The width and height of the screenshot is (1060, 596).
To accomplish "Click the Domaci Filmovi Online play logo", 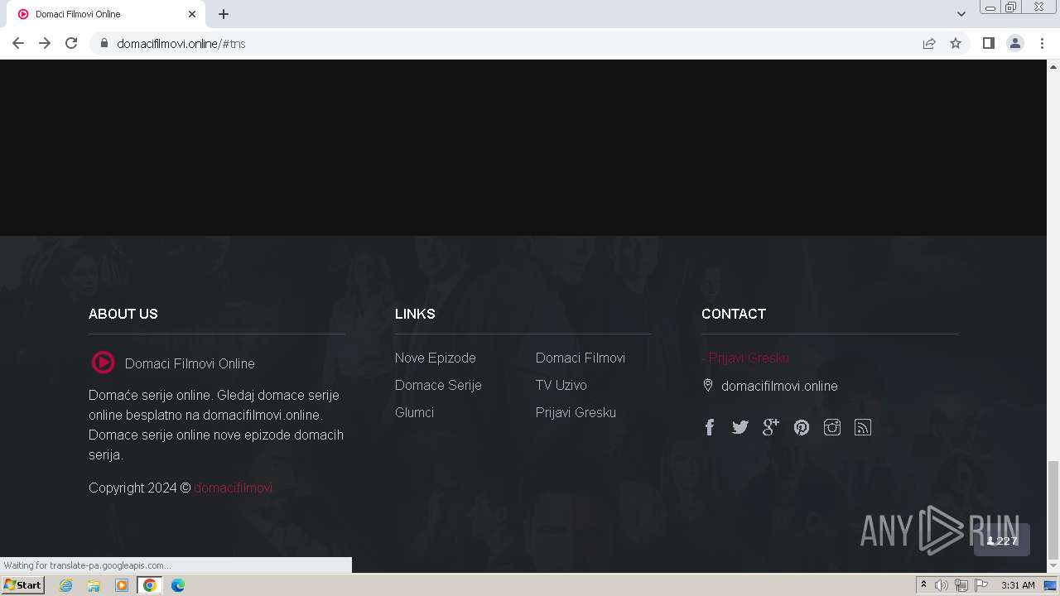I will 103,363.
